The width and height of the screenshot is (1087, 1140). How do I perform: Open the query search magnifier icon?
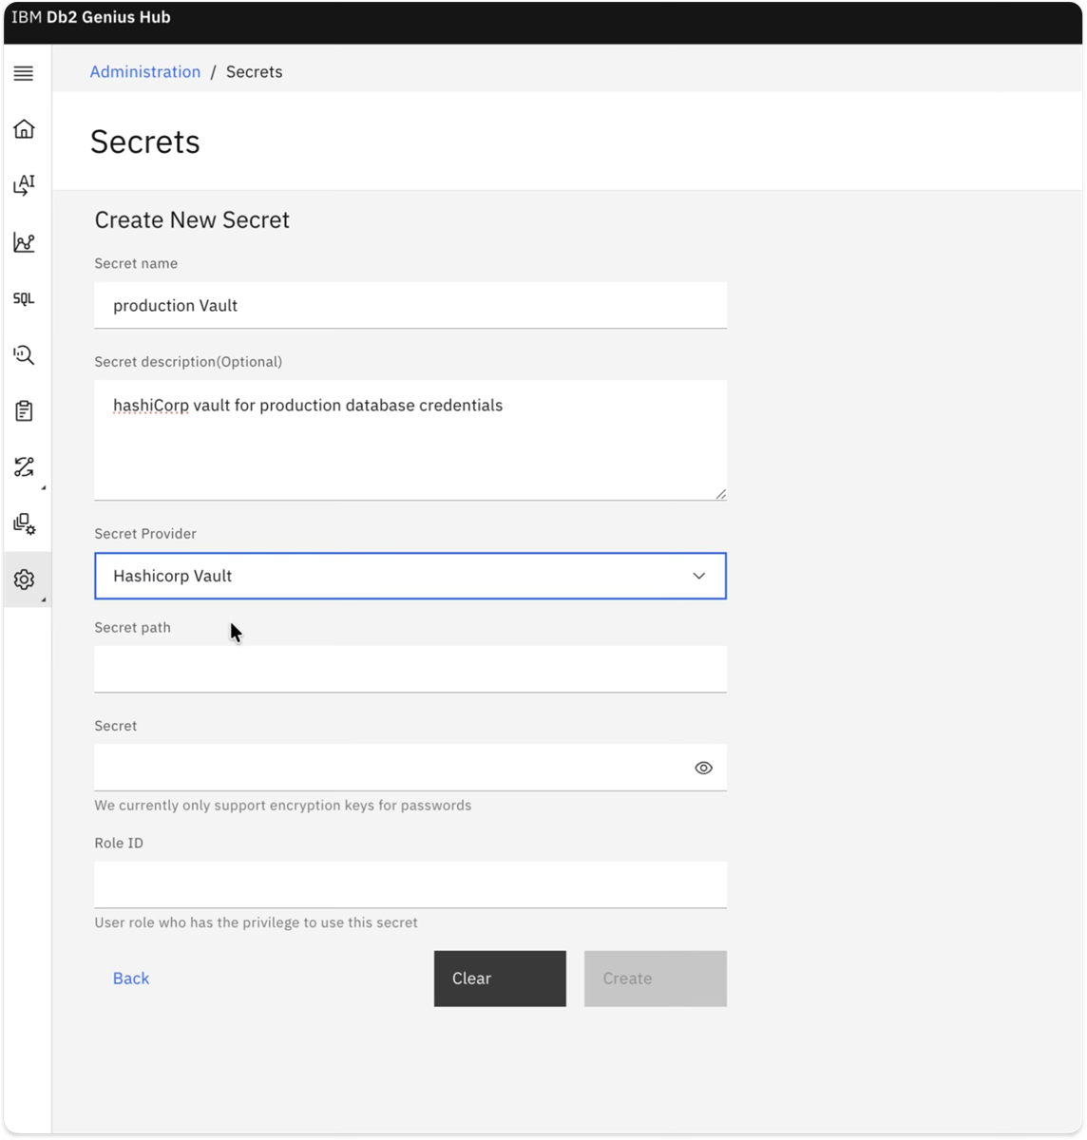pos(24,354)
